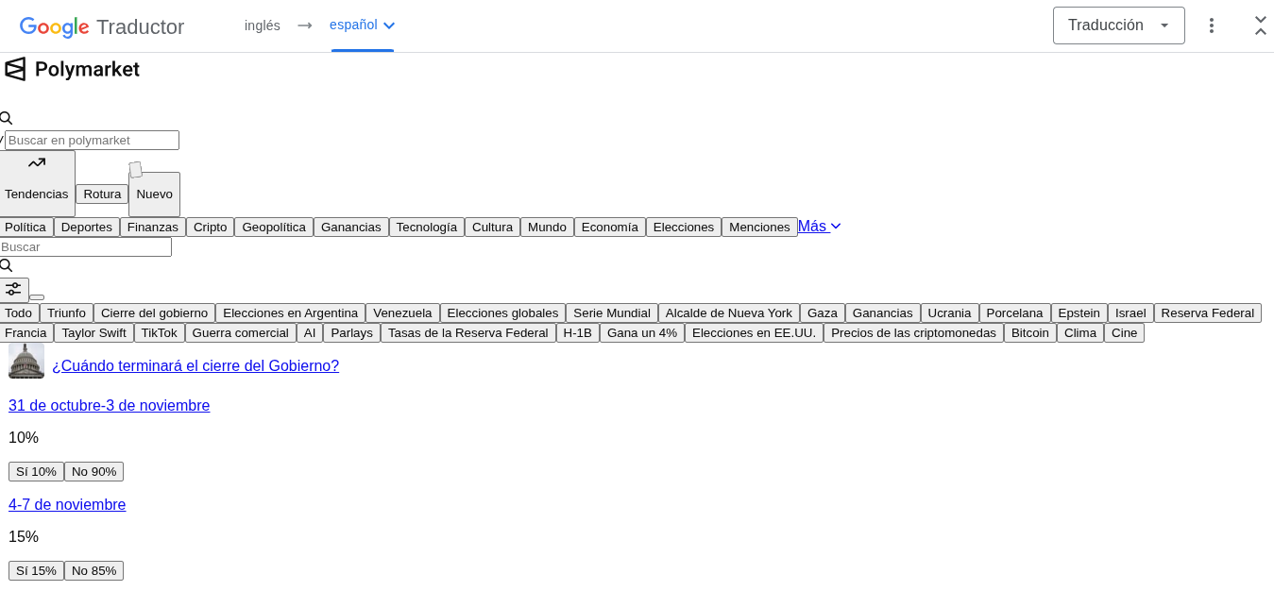This screenshot has height=591, width=1274.
Task: Go to the Geopolítica category
Action: click(274, 227)
